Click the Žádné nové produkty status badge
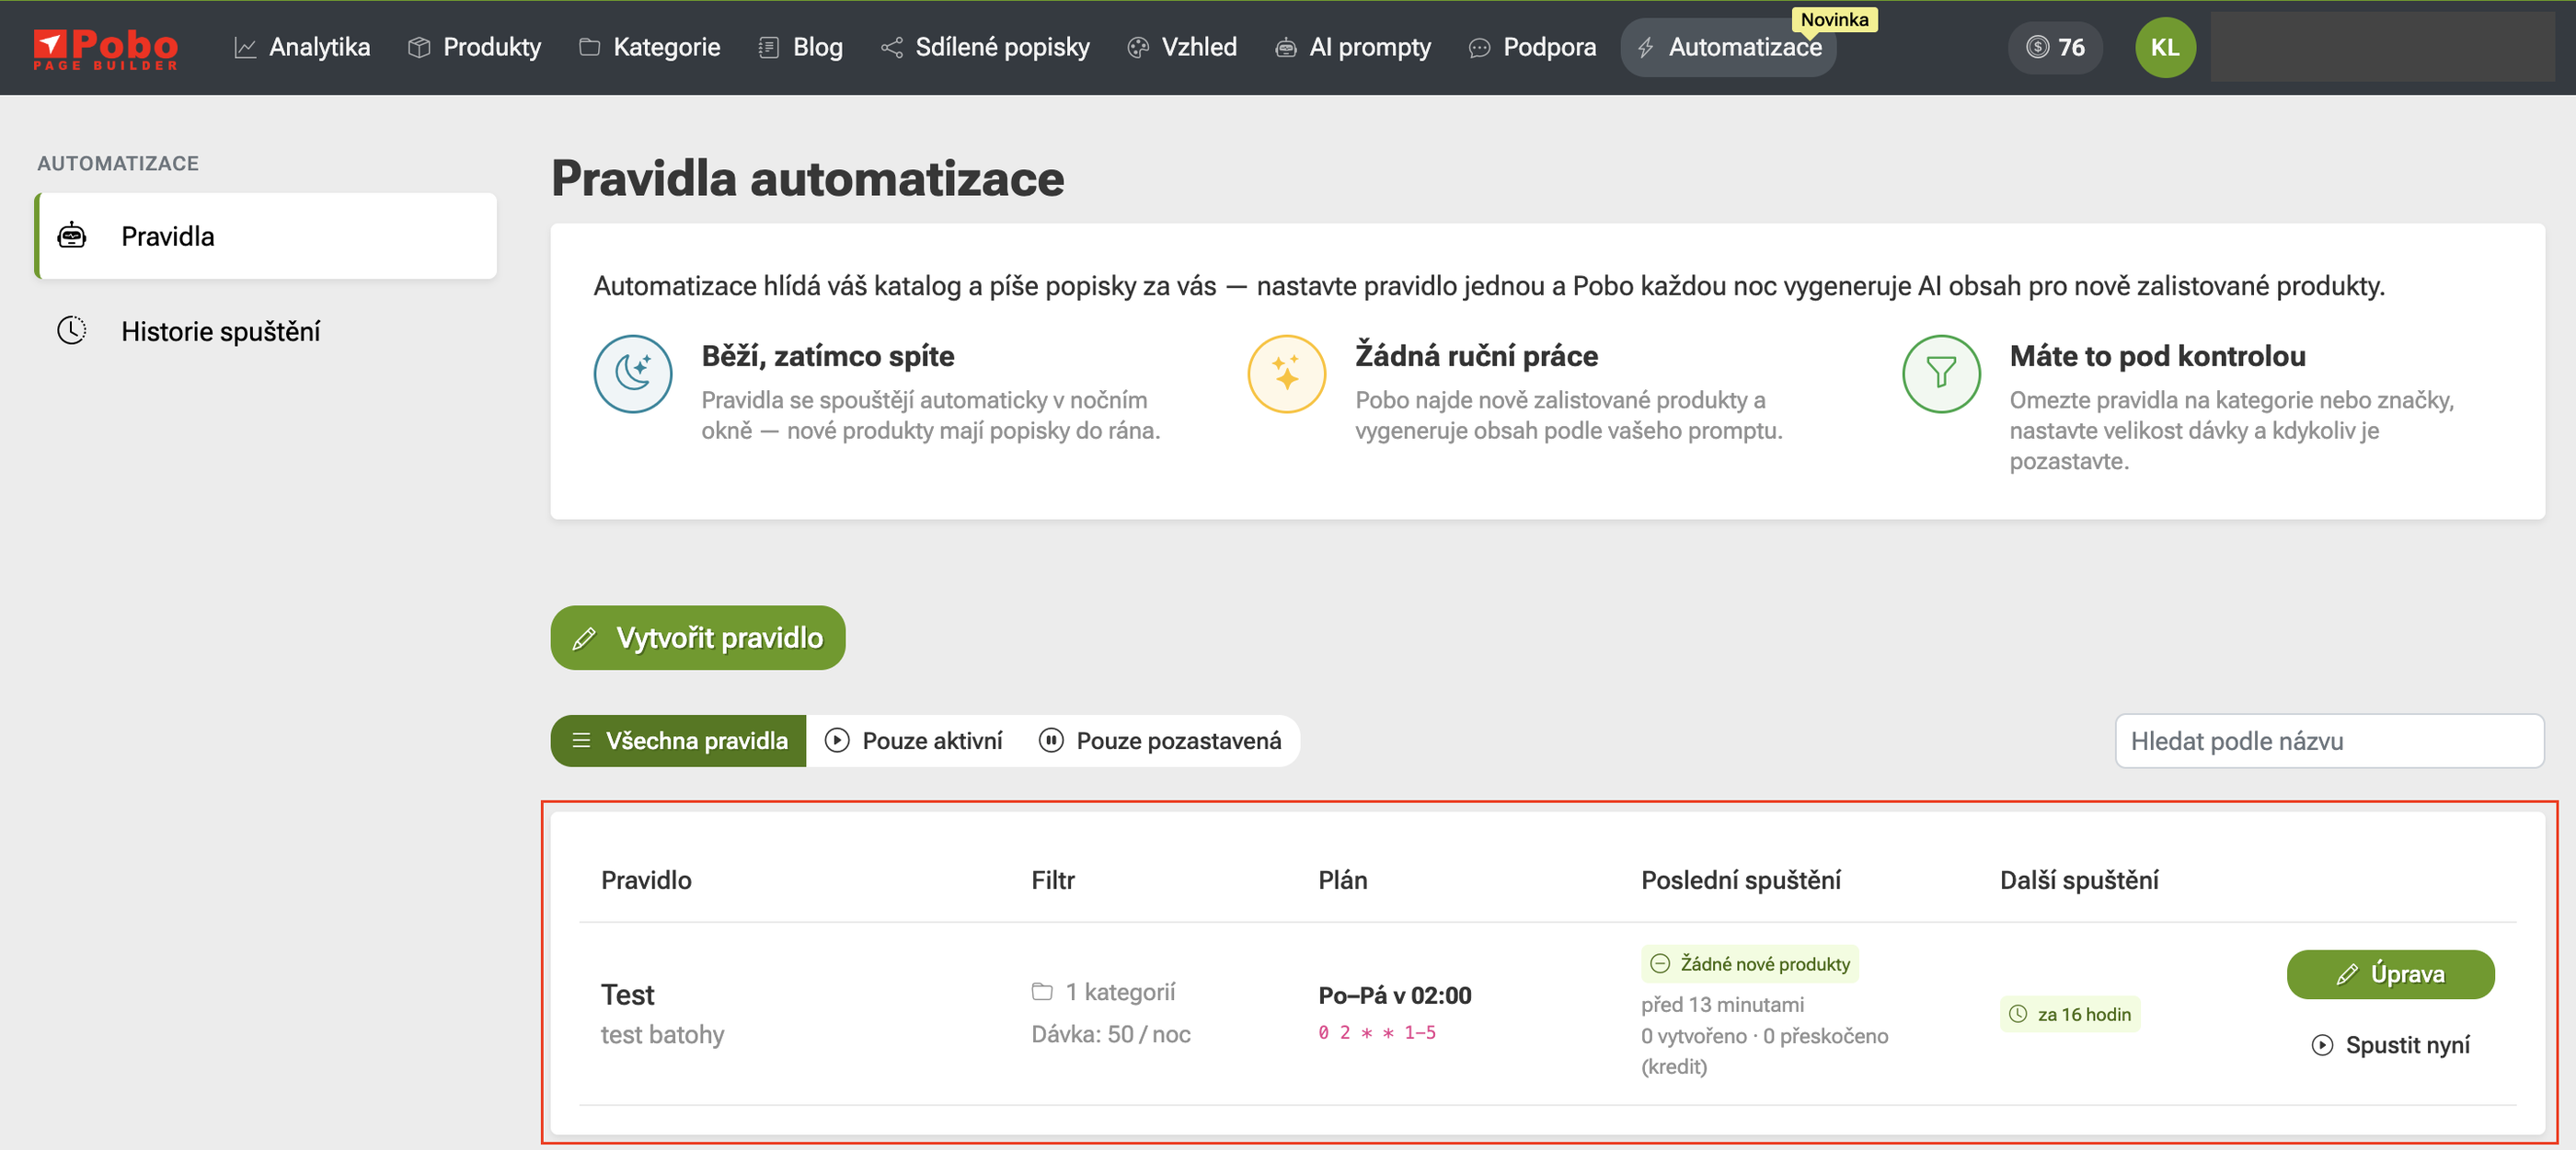 (1750, 963)
